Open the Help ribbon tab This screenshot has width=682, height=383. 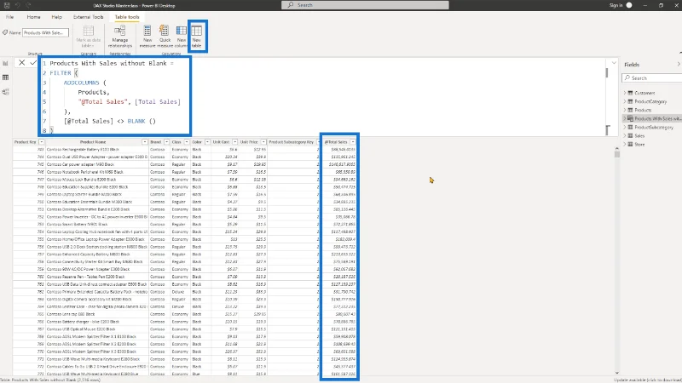[56, 17]
